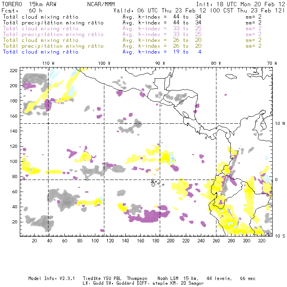Click the blue "Avg. k-index = 19 to 4" text

coord(162,52)
